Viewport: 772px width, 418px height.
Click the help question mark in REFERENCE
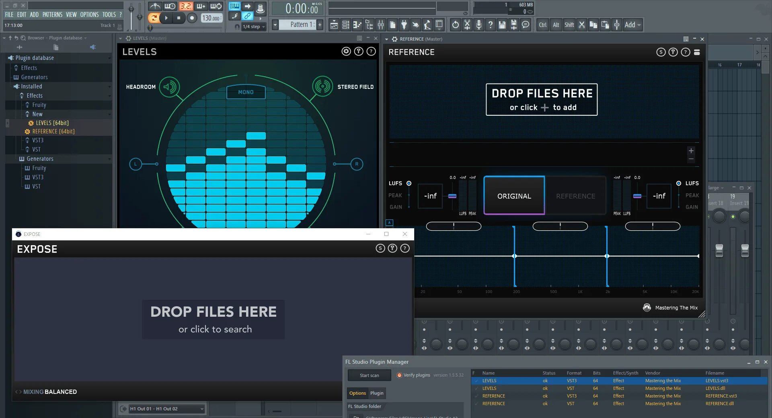click(x=686, y=52)
